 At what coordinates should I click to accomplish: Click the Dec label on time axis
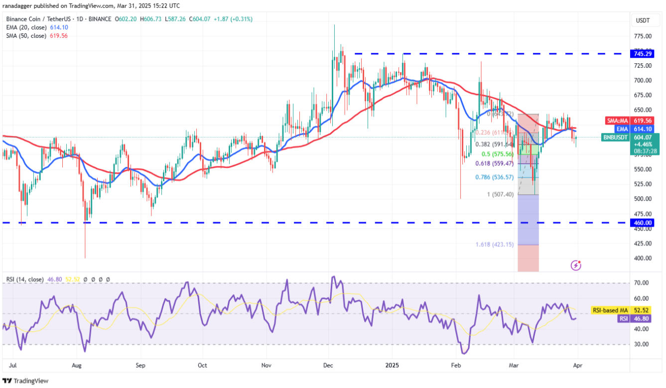pos(329,365)
